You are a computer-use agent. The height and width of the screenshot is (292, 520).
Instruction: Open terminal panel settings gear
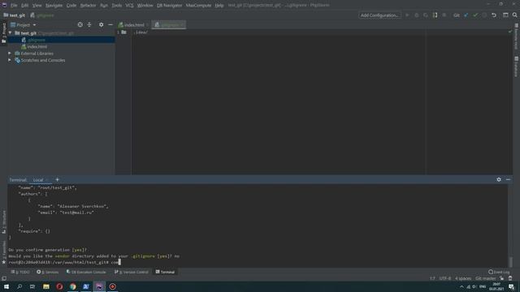tap(499, 179)
